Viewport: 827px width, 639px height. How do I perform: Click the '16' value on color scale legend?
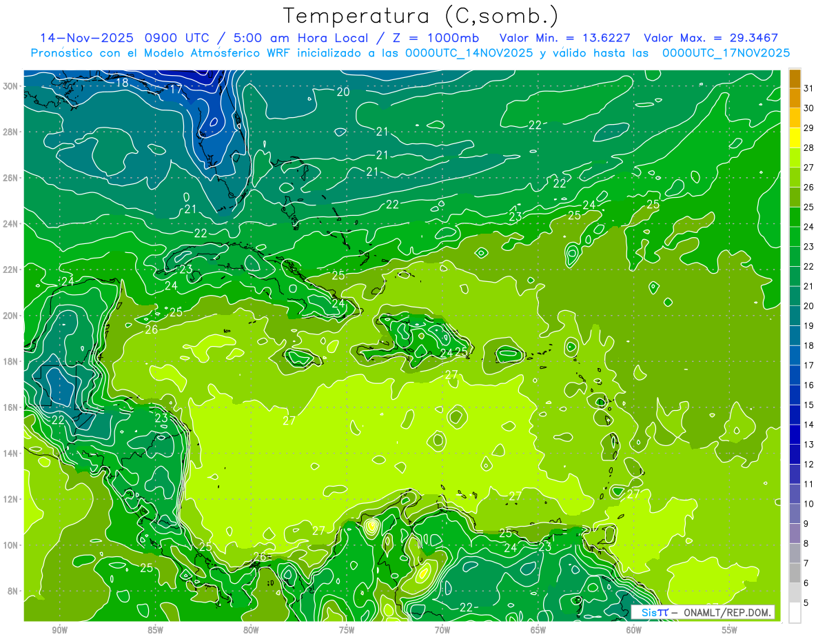tap(809, 385)
